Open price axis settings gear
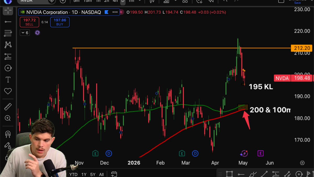This screenshot has height=177, width=314. (302, 163)
